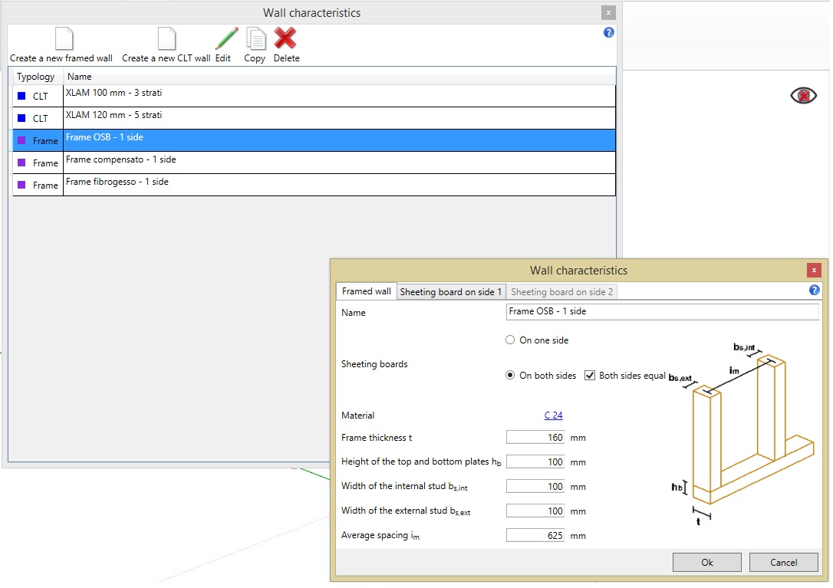Open help in the wall list window
The height and width of the screenshot is (588, 833).
[x=609, y=32]
